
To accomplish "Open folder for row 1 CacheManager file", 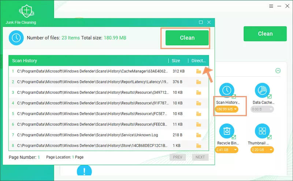I will point(199,71).
